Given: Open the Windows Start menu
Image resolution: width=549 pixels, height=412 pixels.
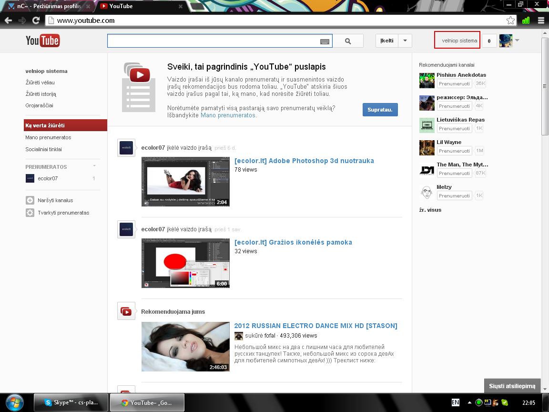Looking at the screenshot, I should coord(15,402).
